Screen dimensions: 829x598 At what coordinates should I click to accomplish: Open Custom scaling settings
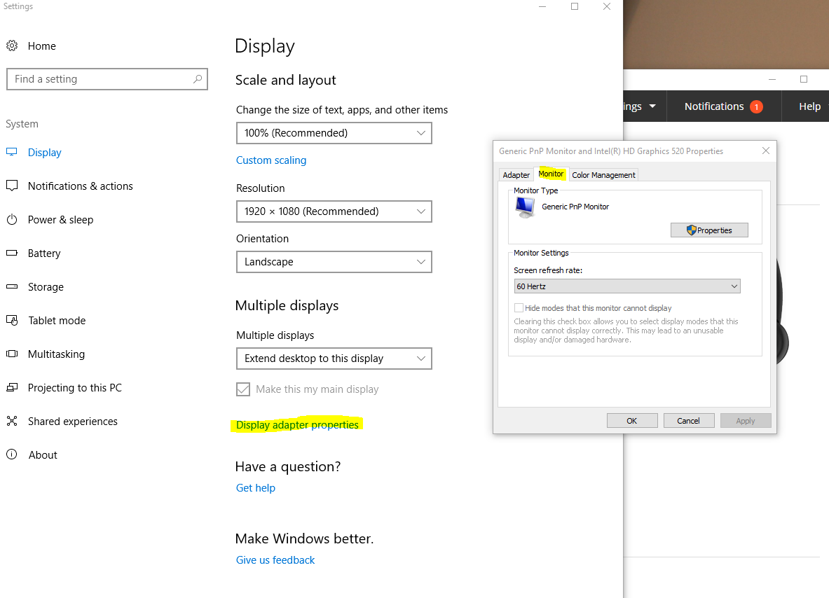271,160
